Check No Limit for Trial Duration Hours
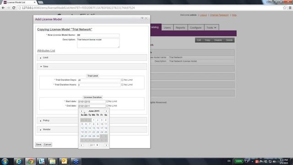The width and height of the screenshot is (293, 165). pos(122,84)
